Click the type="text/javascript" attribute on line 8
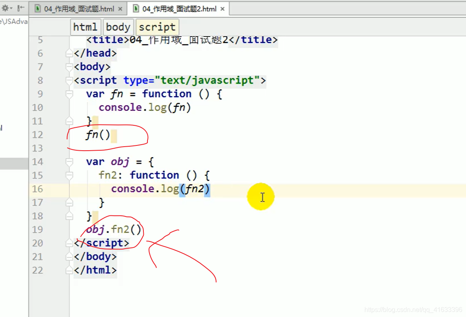This screenshot has width=466, height=317. point(191,80)
